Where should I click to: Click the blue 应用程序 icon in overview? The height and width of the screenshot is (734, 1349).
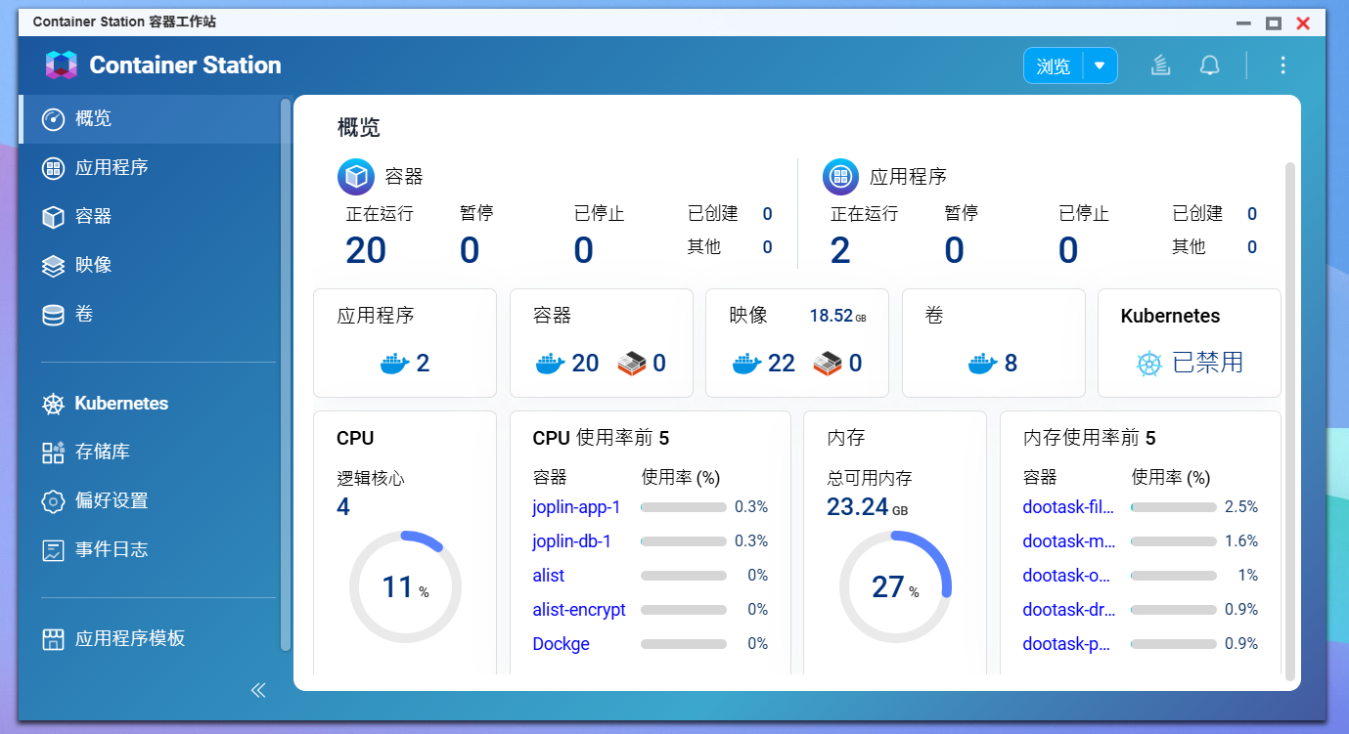pyautogui.click(x=840, y=177)
